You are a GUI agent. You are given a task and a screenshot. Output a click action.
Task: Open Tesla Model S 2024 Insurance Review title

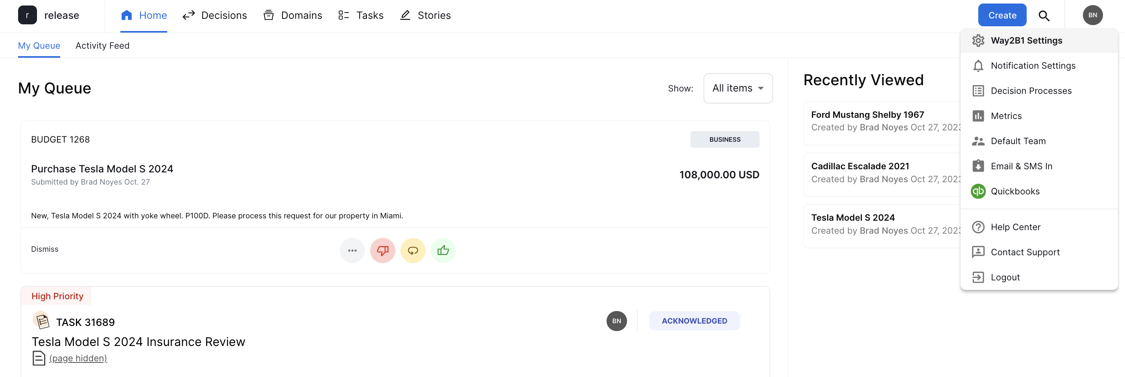click(x=138, y=342)
